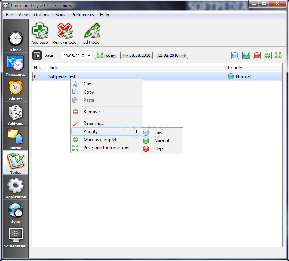Click the mark complete checkmark toolbar icon
Image resolution: width=289 pixels, height=261 pixels.
tap(267, 55)
